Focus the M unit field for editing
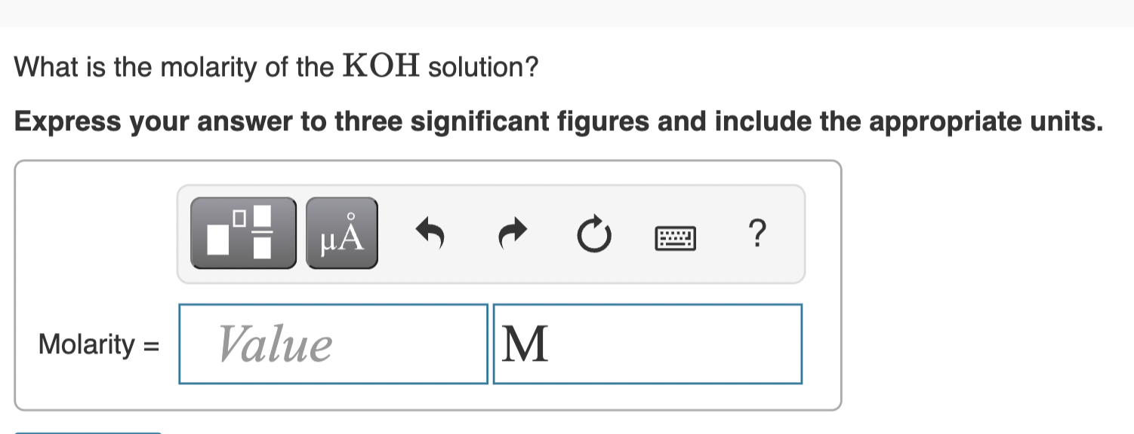 click(648, 344)
